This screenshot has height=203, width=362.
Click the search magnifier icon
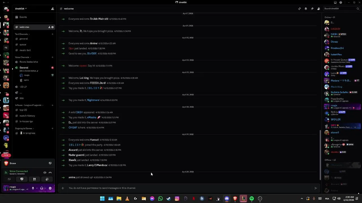click(357, 9)
